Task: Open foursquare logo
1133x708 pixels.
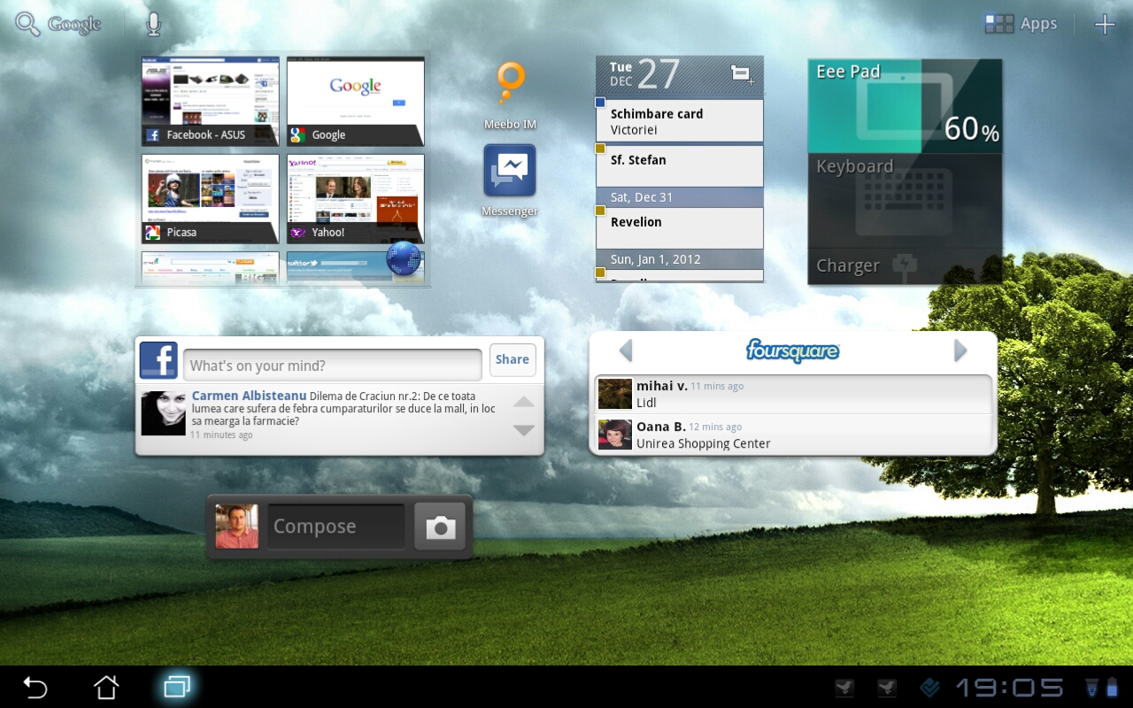Action: pyautogui.click(x=792, y=350)
